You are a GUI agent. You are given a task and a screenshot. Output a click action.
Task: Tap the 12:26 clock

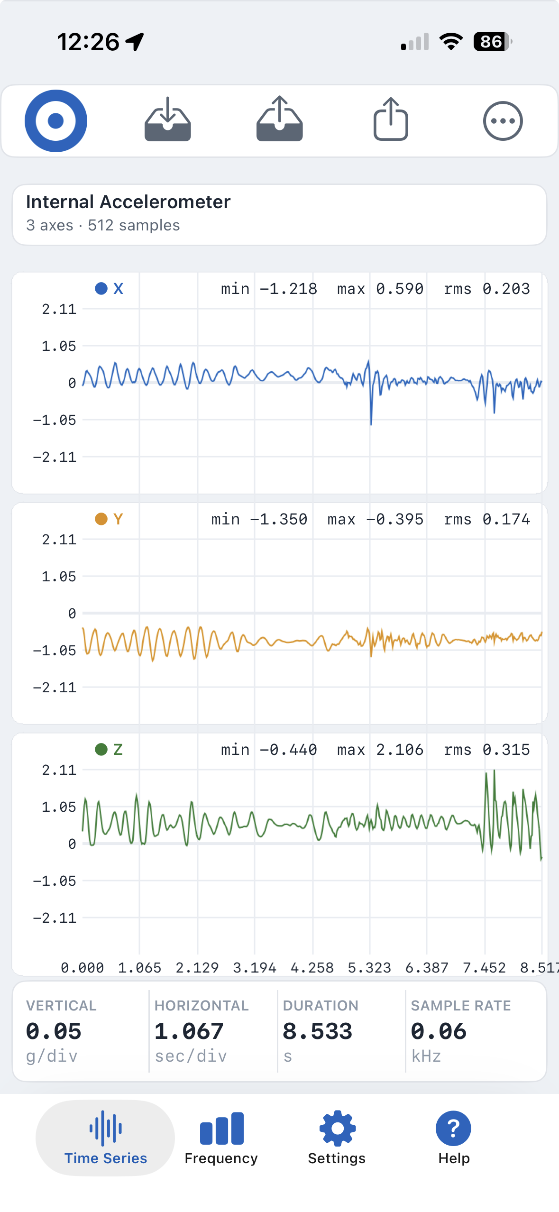point(88,42)
